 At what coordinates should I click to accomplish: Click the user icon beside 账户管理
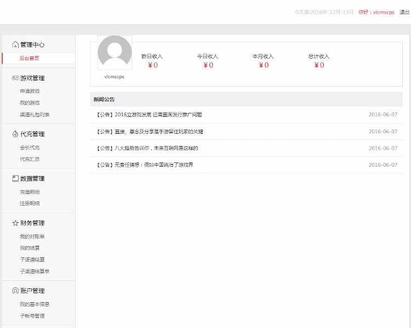click(15, 291)
